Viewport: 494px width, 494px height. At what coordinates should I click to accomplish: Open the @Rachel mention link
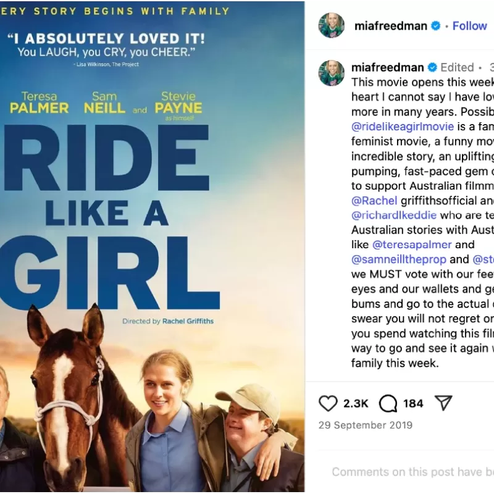coord(375,201)
